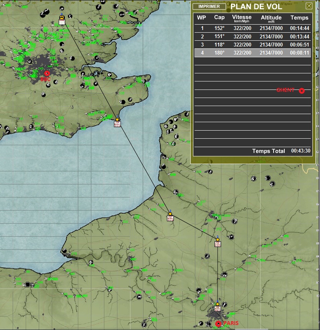Select the departure aircraft marker on the map

(62, 17)
